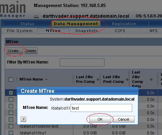
Task: Click the Delete button
Action: [x=31, y=51]
